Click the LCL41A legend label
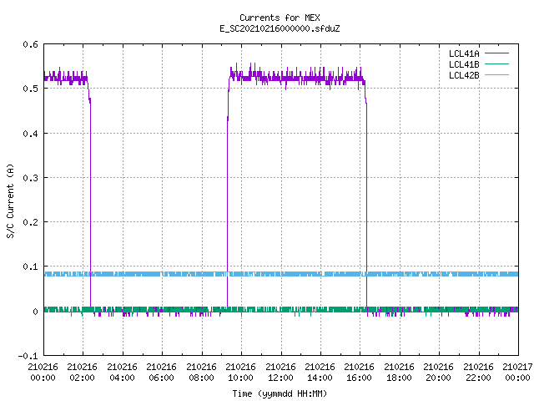 (464, 53)
